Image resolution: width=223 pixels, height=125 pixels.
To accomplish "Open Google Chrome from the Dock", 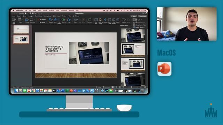I will [x=33, y=91].
